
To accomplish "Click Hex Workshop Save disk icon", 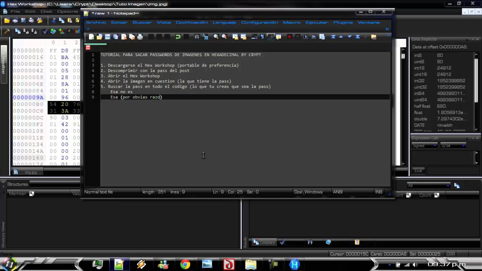I will [23, 20].
